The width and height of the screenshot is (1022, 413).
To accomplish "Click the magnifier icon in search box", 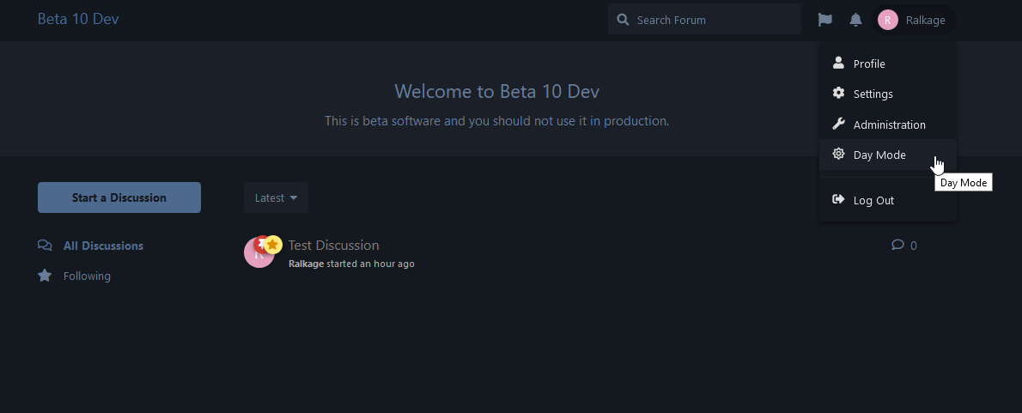I will (x=623, y=20).
